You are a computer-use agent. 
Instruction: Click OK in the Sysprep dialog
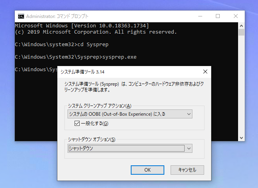click(148, 170)
